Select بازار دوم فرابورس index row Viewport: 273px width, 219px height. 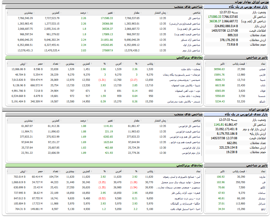click(104, 153)
